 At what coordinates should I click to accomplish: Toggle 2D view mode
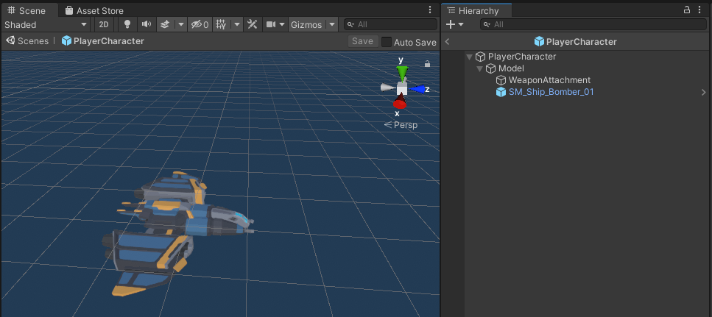point(104,24)
